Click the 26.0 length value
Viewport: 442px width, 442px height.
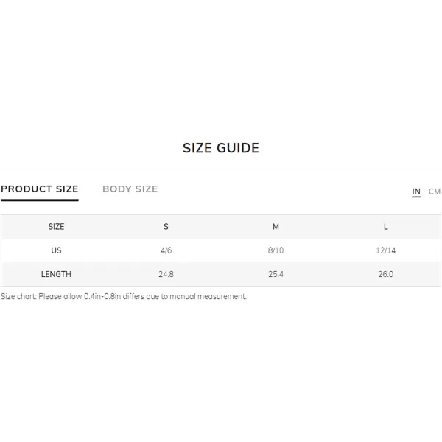click(x=385, y=274)
